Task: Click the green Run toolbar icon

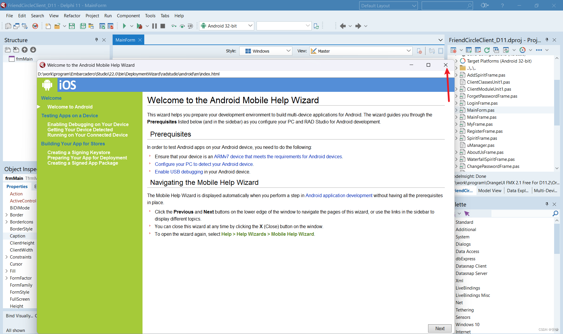Action: click(124, 26)
